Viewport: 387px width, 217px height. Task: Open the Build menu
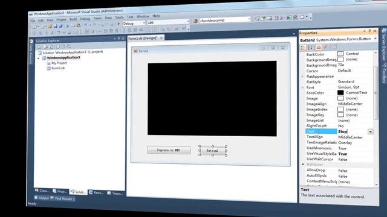(73, 19)
